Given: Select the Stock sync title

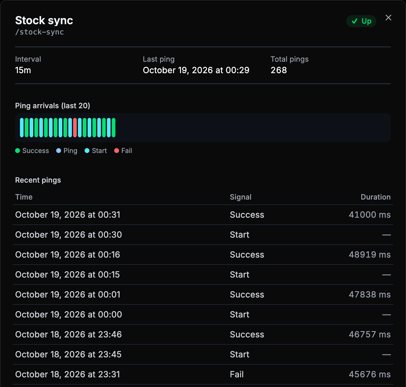Looking at the screenshot, I should pos(44,20).
